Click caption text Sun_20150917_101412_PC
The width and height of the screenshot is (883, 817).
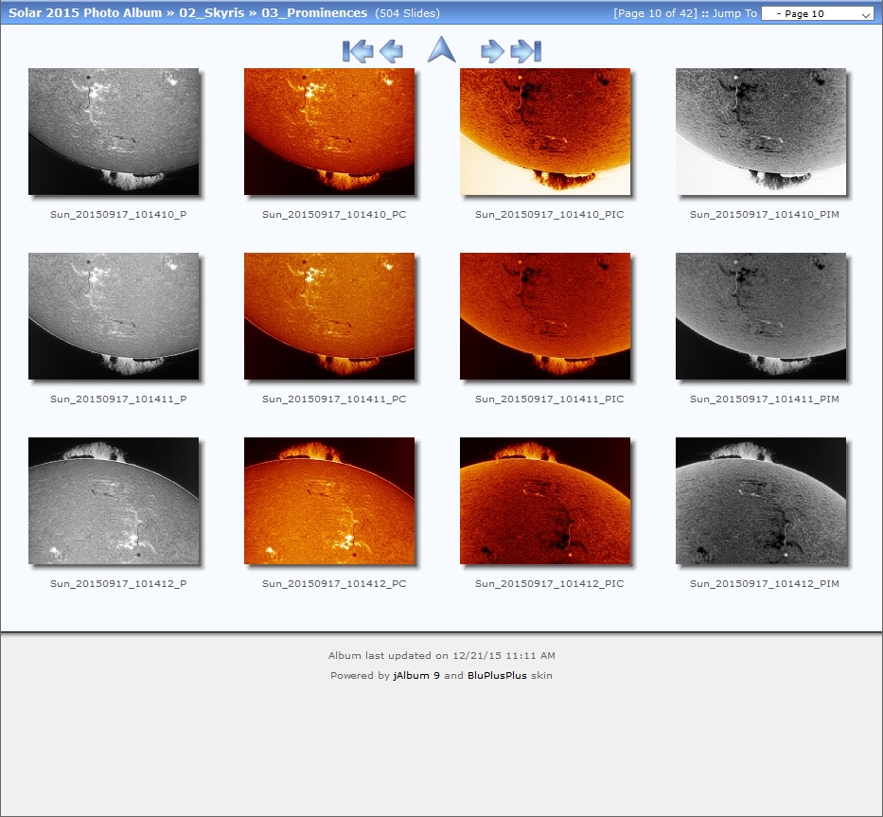tap(334, 584)
